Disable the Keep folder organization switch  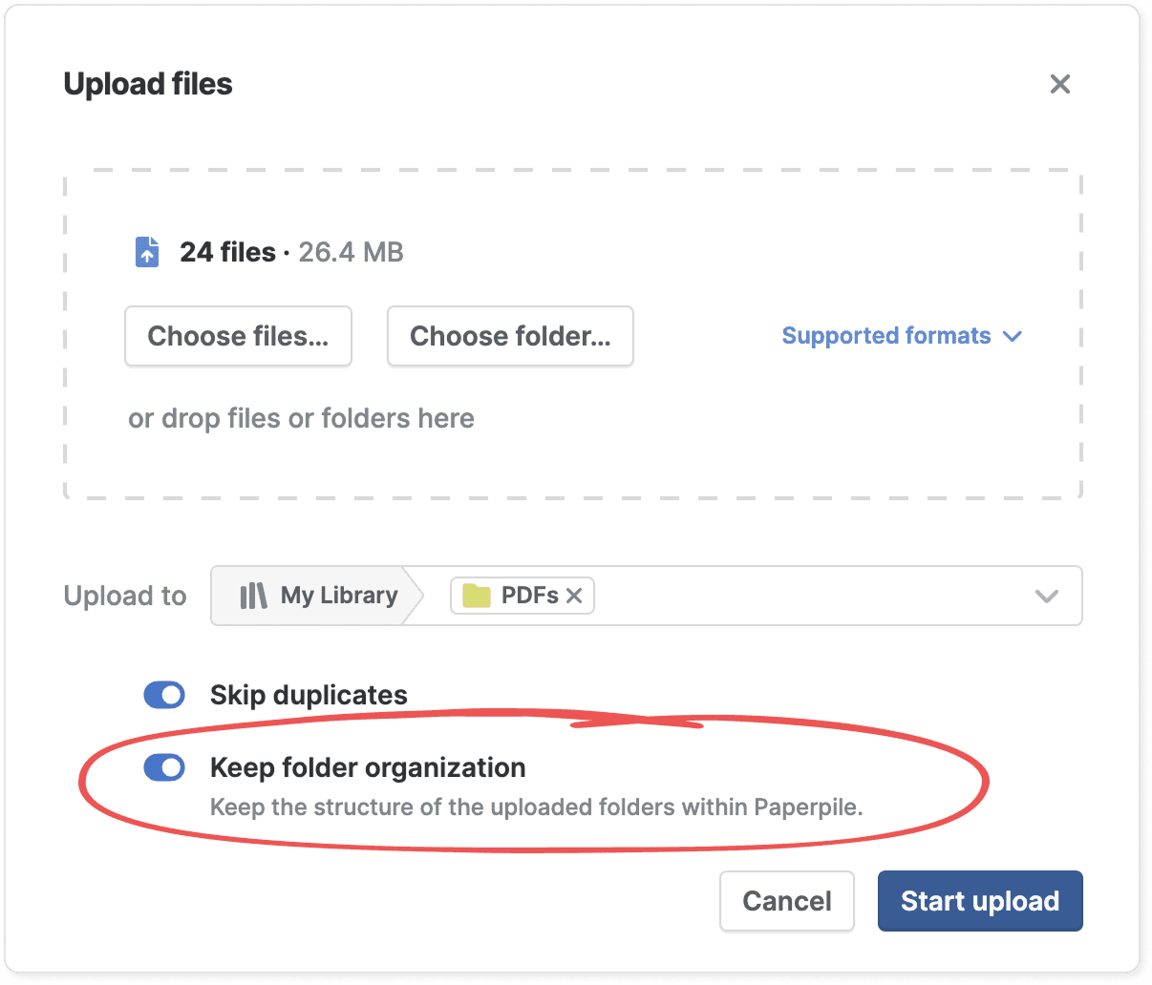[x=164, y=767]
